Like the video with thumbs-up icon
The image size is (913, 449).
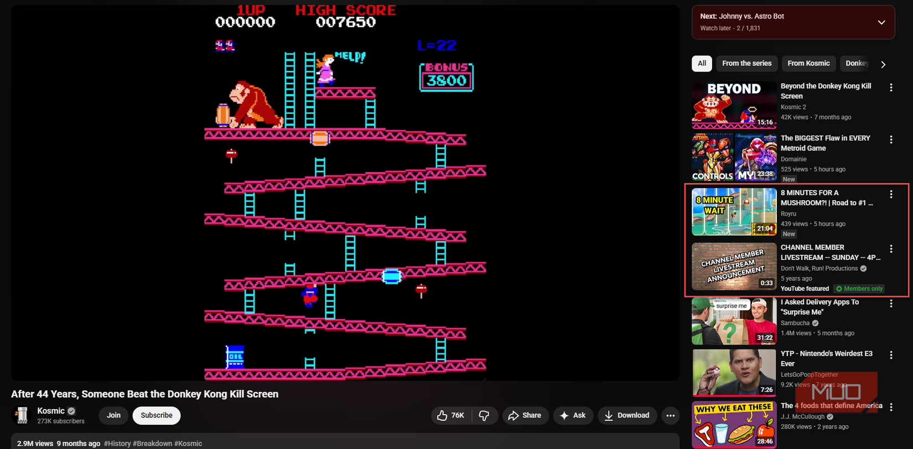tap(451, 415)
